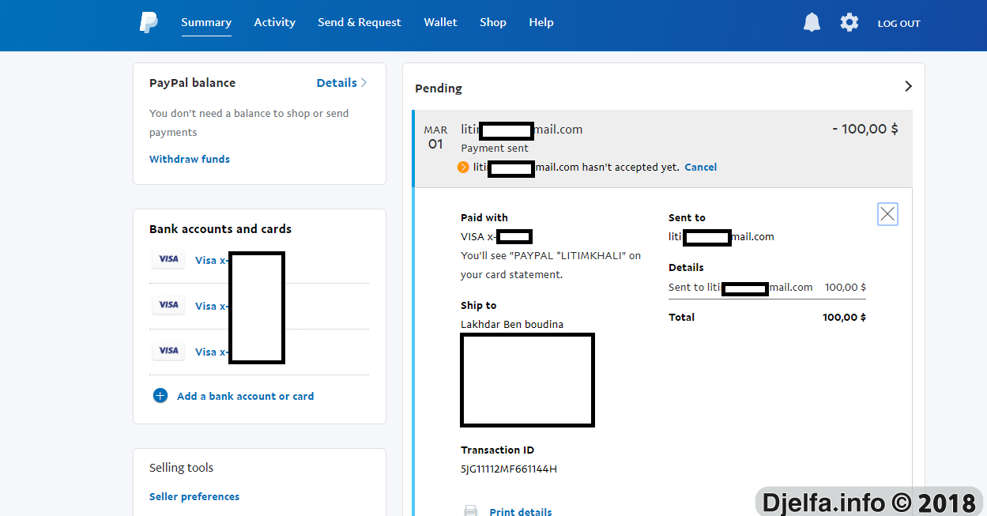Screen dimensions: 987x516
Task: Click Print details link
Action: [x=521, y=511]
